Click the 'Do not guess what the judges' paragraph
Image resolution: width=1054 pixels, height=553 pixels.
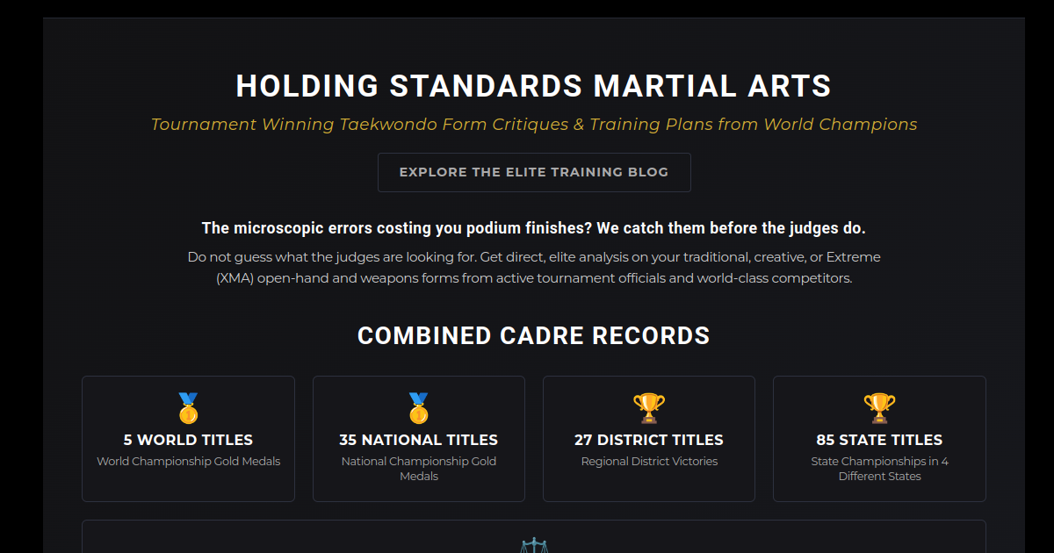(534, 268)
